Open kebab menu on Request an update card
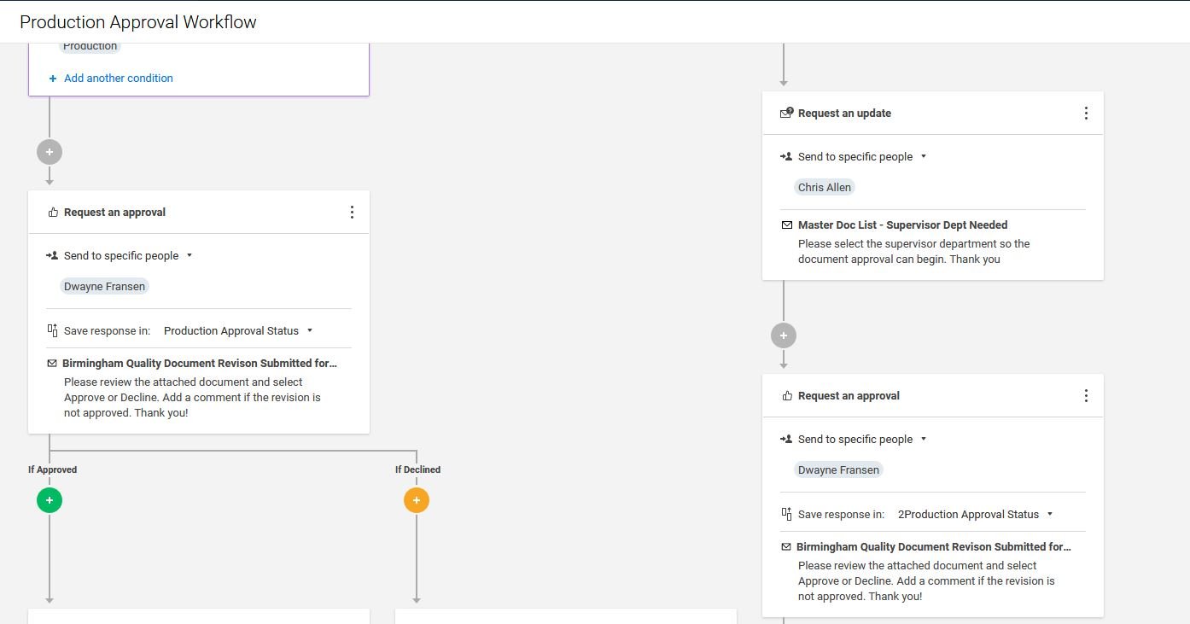Viewport: 1190px width, 624px height. point(1086,114)
